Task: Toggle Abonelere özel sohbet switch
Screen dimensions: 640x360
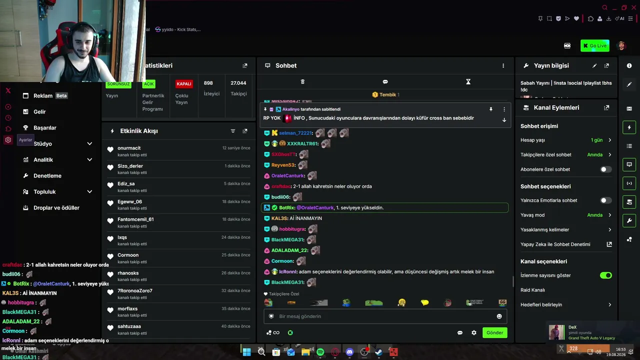Action: pyautogui.click(x=606, y=169)
